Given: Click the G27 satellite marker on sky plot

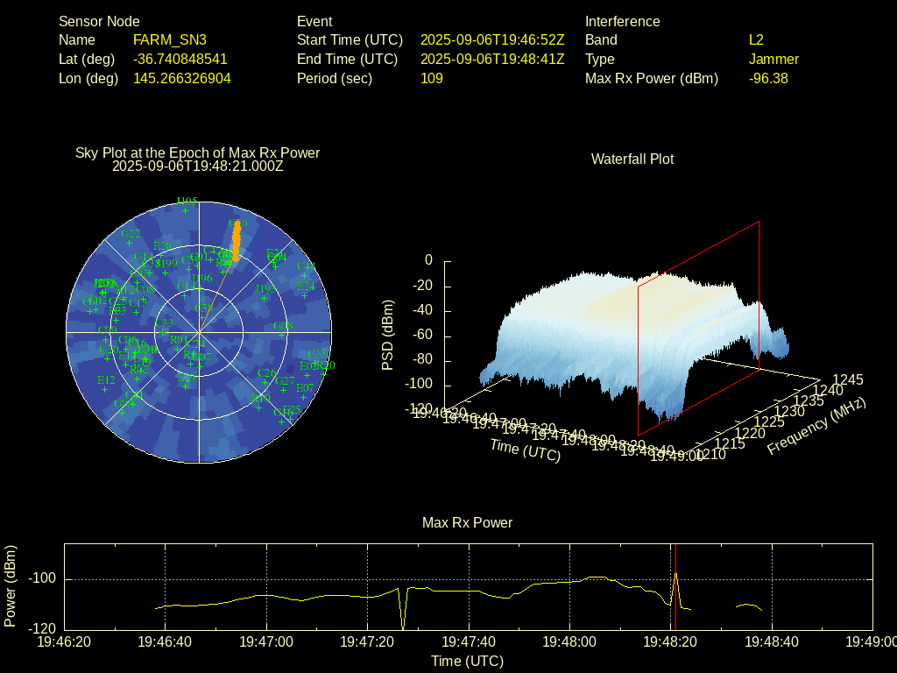Looking at the screenshot, I should tap(285, 389).
